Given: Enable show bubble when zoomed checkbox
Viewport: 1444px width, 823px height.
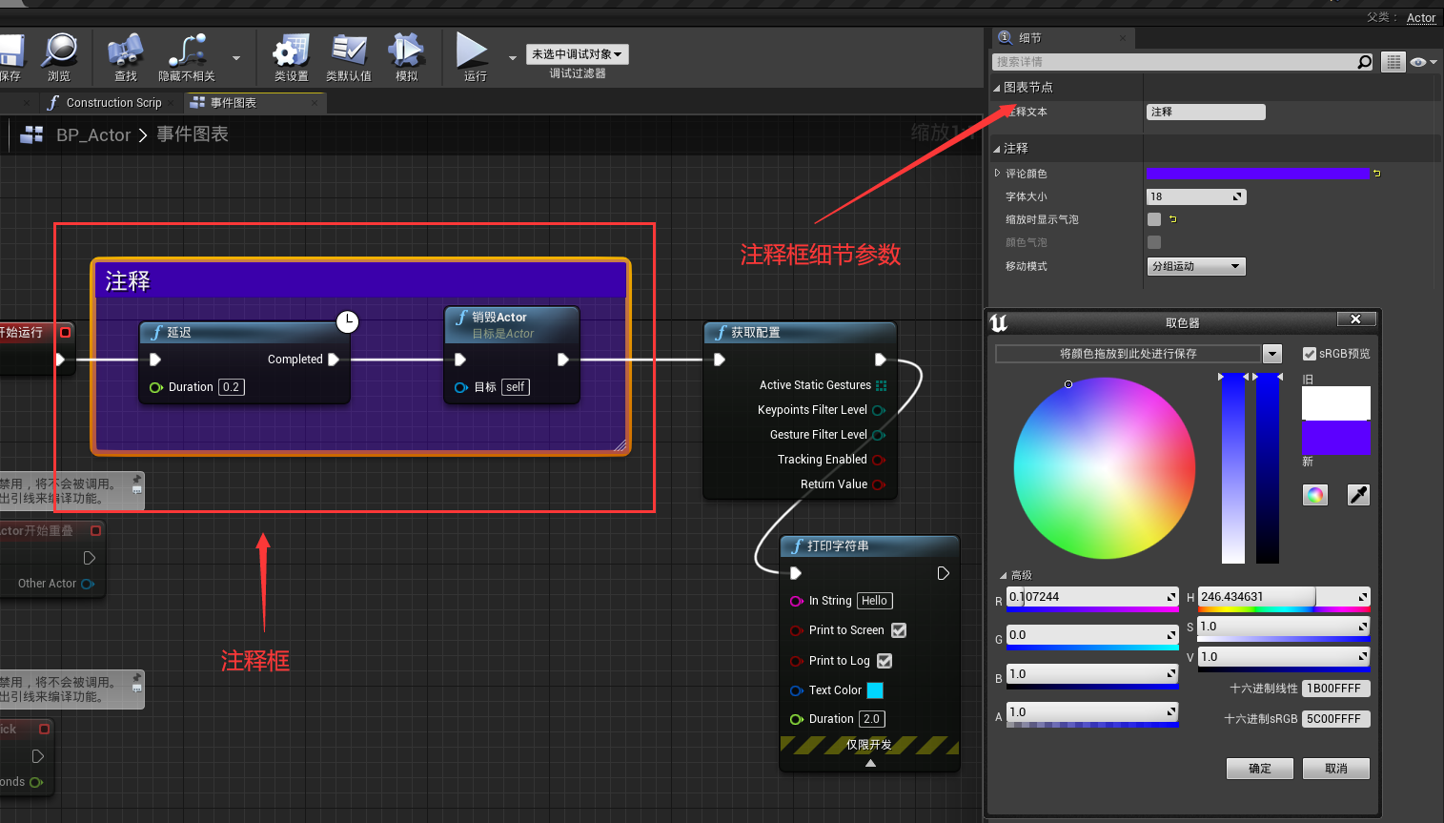Looking at the screenshot, I should [1154, 219].
